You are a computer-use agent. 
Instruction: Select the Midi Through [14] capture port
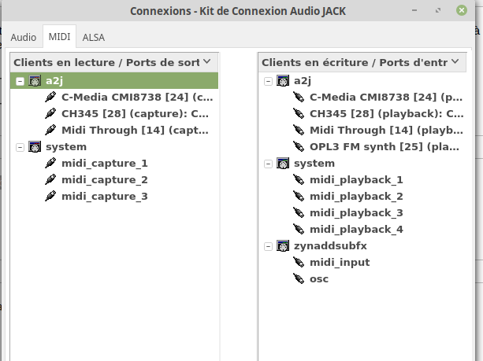click(x=136, y=130)
